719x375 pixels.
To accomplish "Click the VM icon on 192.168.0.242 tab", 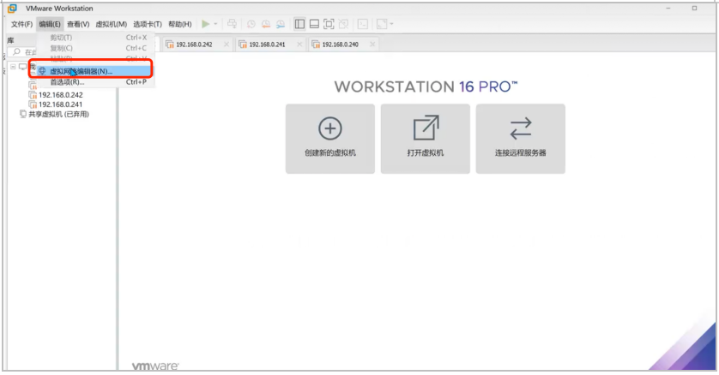I will [170, 45].
